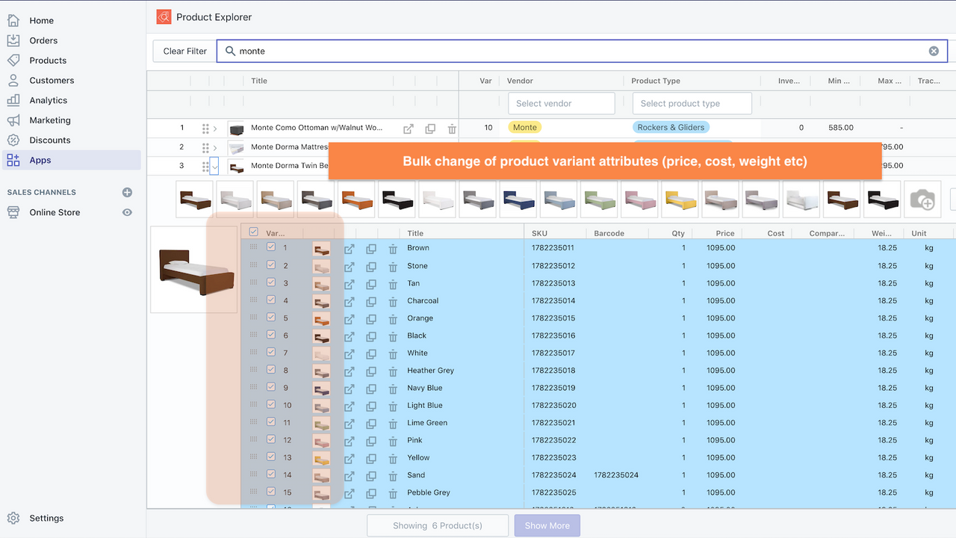Click the add image camera icon

922,200
